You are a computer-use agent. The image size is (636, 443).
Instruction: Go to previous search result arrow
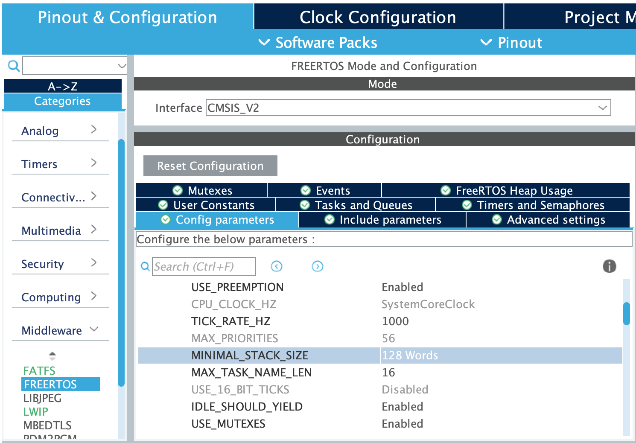click(277, 266)
